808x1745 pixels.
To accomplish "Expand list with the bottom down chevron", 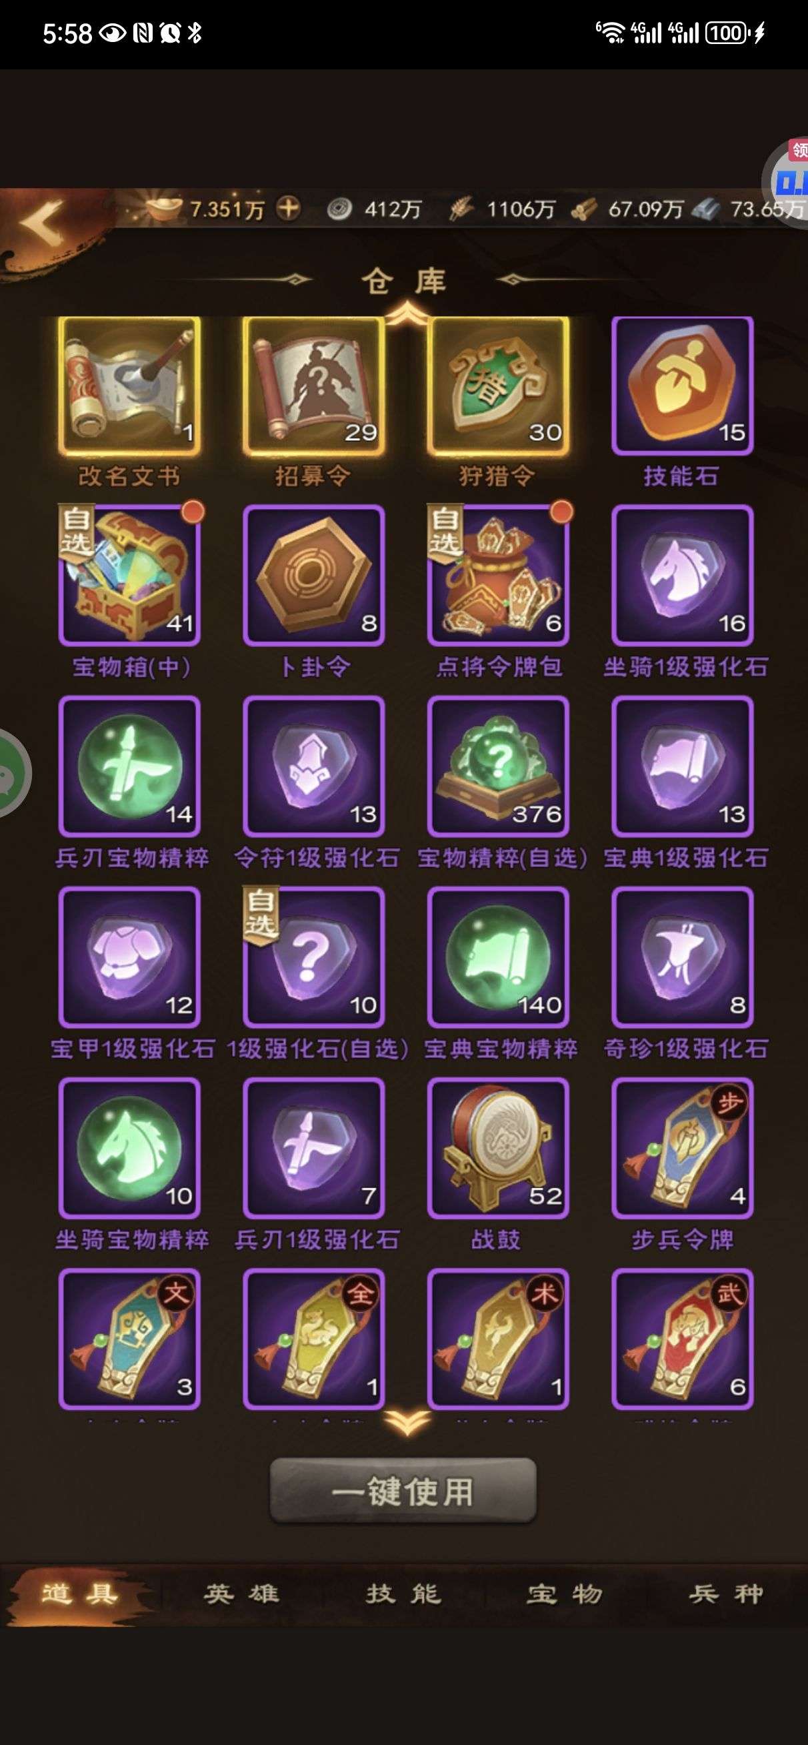I will click(x=407, y=1423).
